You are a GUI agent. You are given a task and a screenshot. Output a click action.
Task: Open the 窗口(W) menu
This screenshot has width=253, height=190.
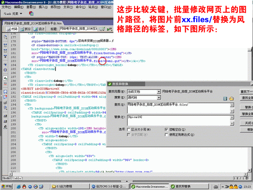pyautogui.click(x=106, y=7)
